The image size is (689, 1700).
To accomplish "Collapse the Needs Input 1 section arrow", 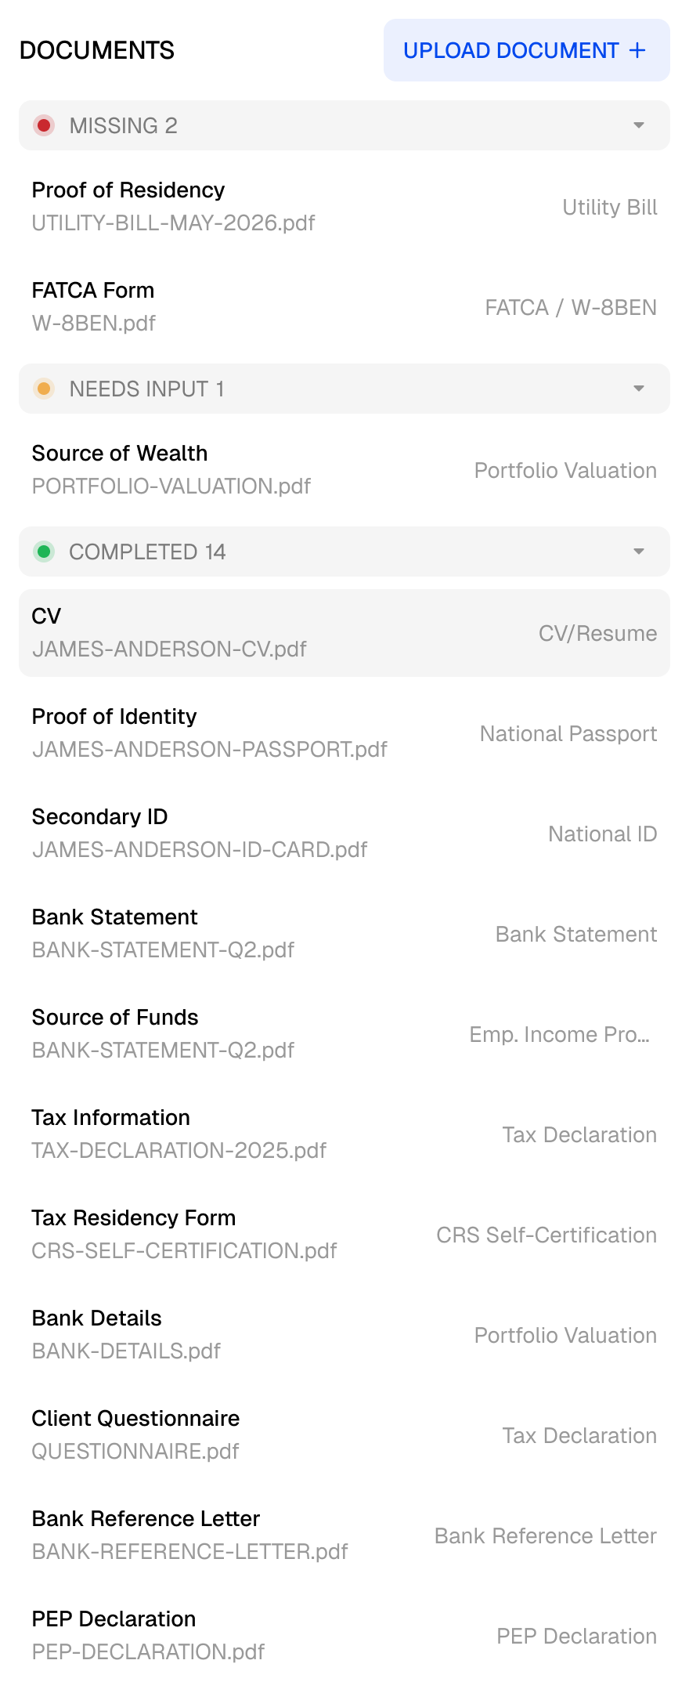I will pyautogui.click(x=639, y=389).
